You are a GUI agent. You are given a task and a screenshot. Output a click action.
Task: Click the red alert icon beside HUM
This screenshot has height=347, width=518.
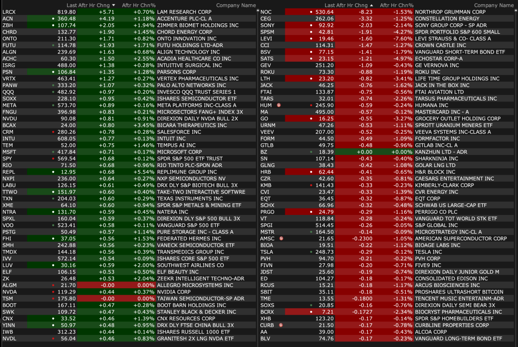click(278, 105)
